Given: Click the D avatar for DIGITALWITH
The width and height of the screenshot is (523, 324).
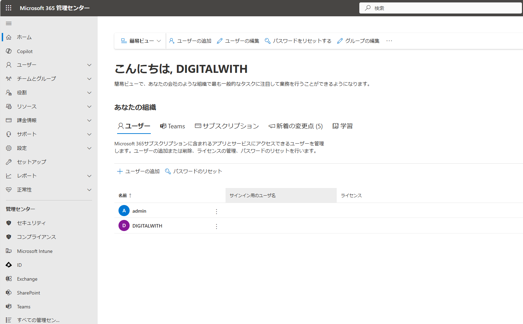Looking at the screenshot, I should pyautogui.click(x=124, y=225).
